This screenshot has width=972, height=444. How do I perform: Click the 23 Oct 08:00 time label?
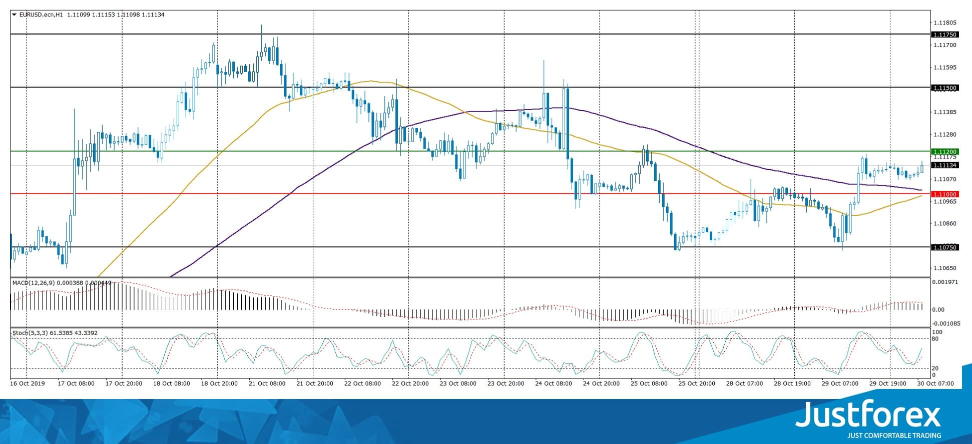tap(458, 383)
